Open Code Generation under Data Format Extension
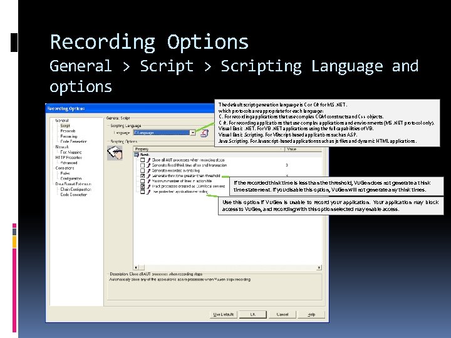This screenshot has height=338, width=451. click(74, 195)
